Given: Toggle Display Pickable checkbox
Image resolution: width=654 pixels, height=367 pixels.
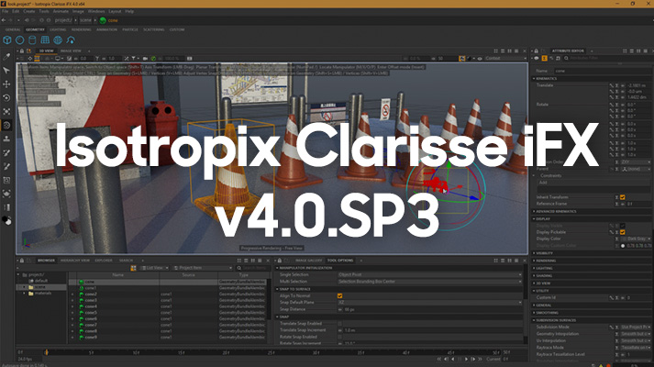Looking at the screenshot, I should tap(622, 232).
